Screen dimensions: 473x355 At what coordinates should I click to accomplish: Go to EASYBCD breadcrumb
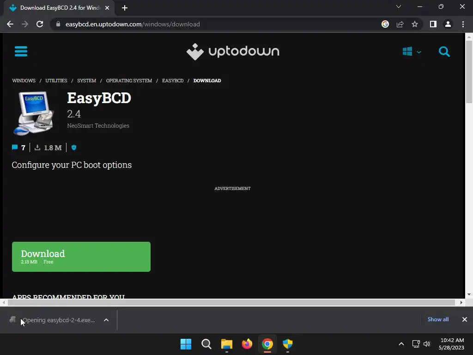tap(173, 80)
